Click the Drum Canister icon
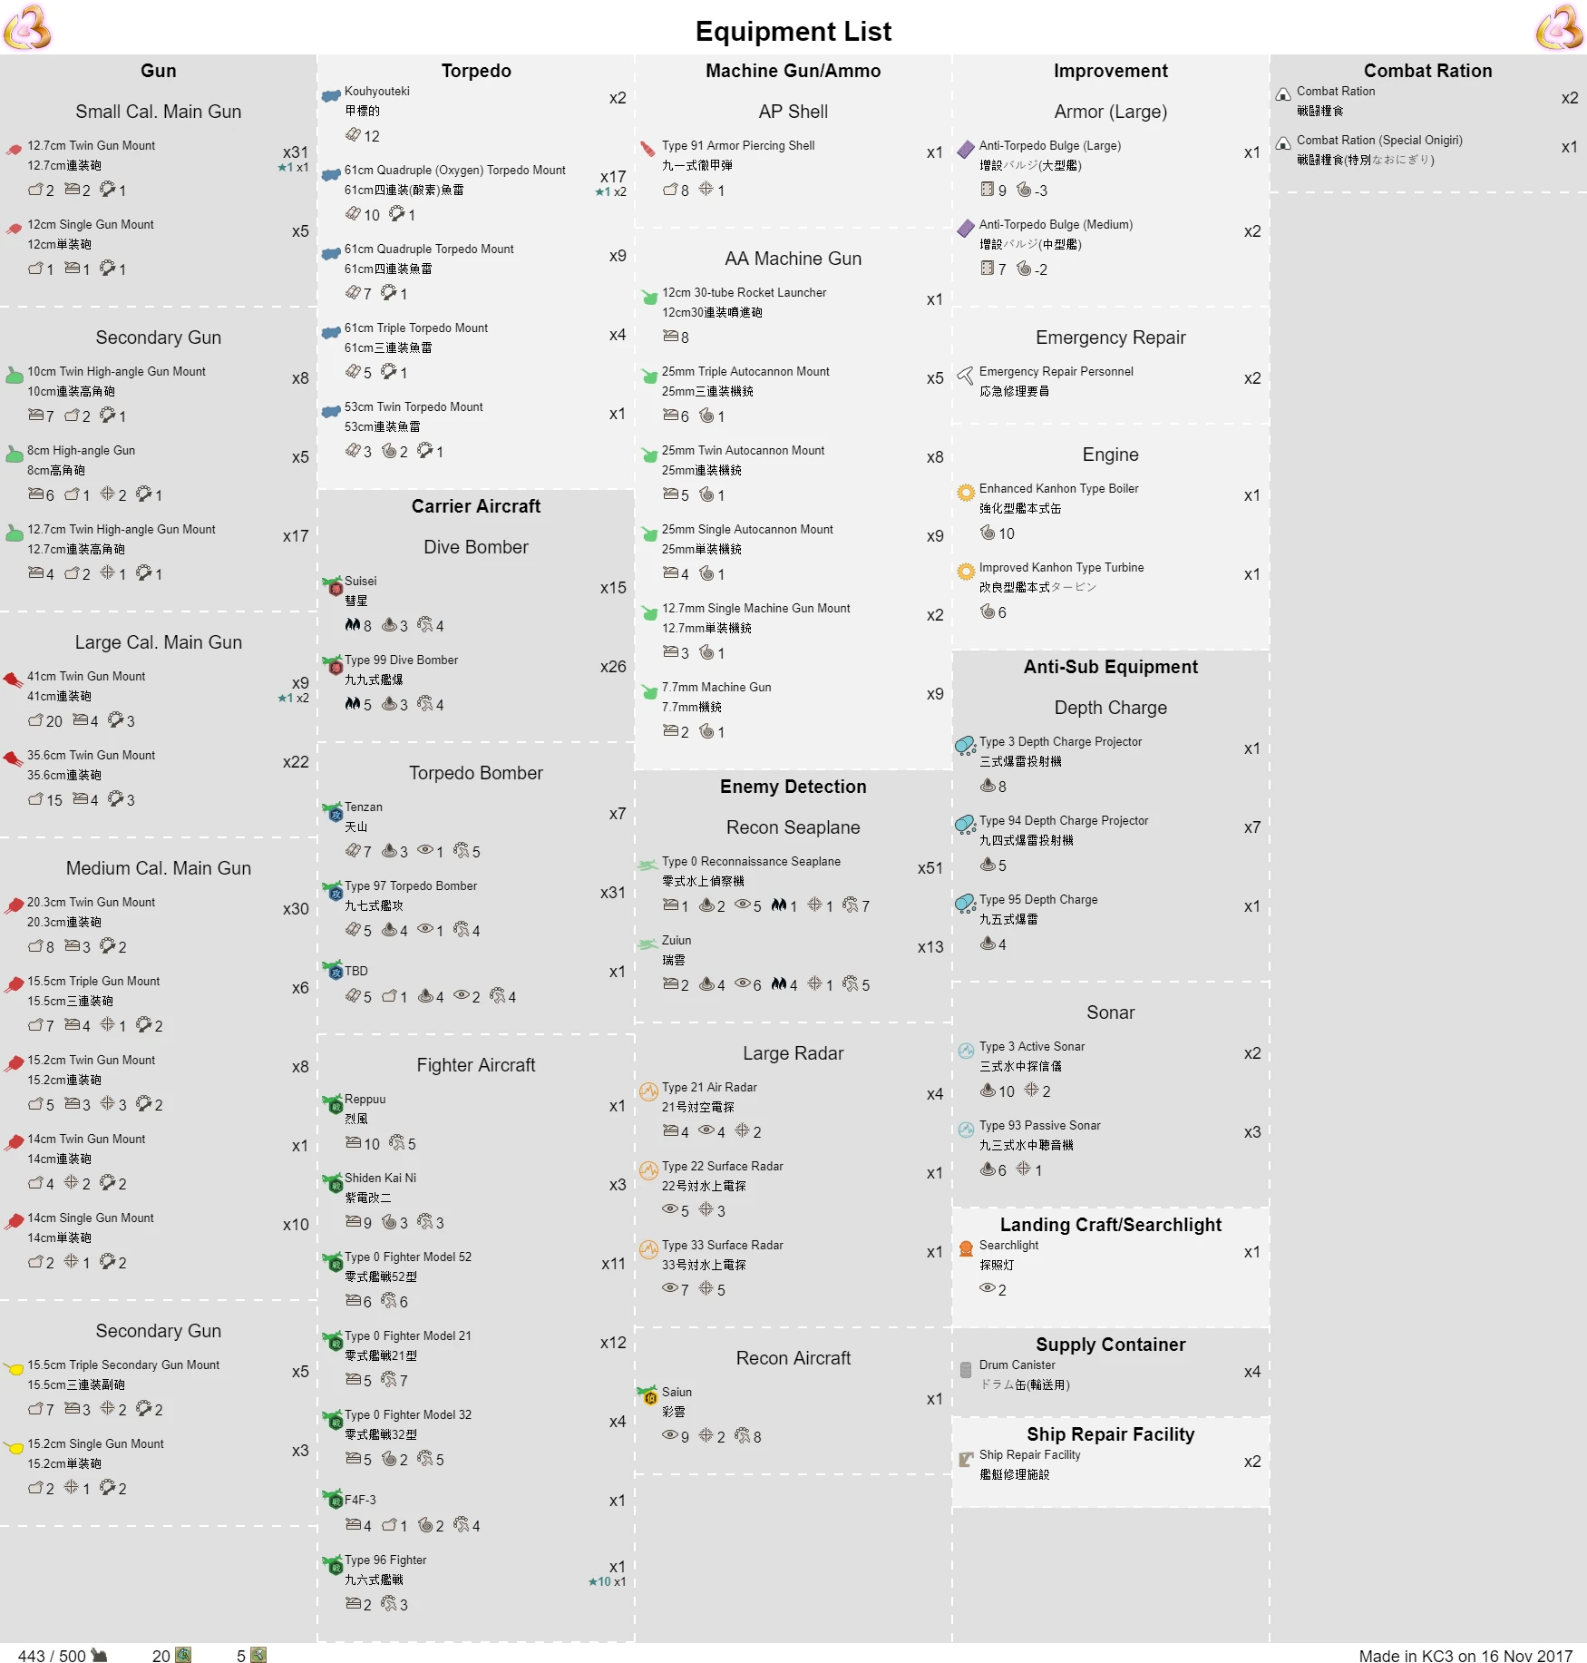Image resolution: width=1587 pixels, height=1663 pixels. (x=966, y=1369)
